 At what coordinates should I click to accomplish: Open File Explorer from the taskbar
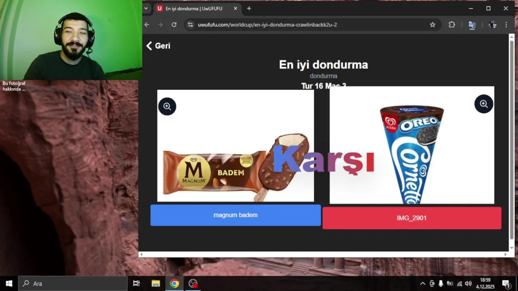[x=155, y=283]
